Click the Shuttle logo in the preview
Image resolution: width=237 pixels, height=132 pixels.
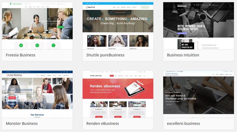(90, 7)
